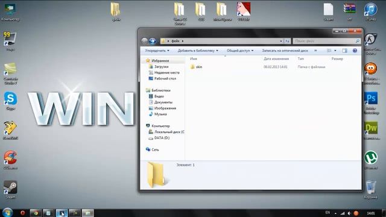The width and height of the screenshot is (386, 217).
Task: Open the Start menu orb
Action: click(x=7, y=213)
